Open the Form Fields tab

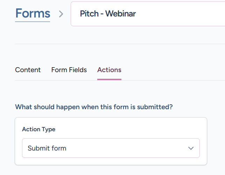coord(69,70)
